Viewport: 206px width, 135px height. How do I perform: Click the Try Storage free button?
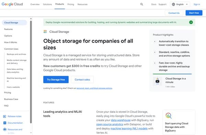(56, 79)
